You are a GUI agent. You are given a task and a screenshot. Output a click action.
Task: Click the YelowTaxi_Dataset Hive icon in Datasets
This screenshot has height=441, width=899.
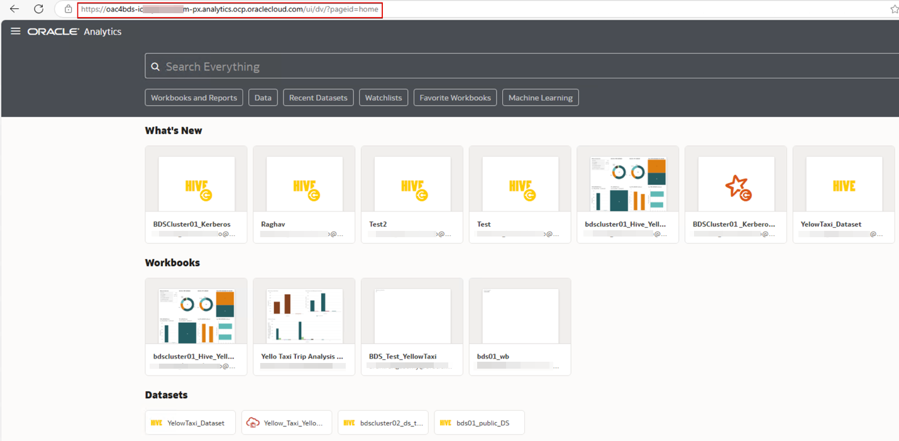pos(157,423)
